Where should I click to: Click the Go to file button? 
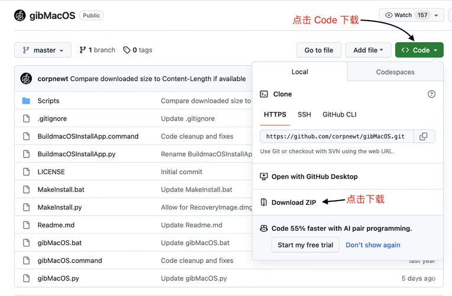coord(319,50)
